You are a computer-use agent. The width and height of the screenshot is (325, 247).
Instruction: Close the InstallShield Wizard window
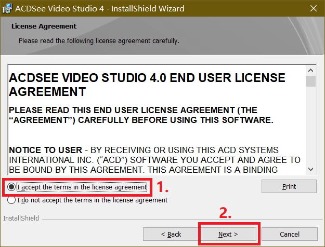tap(313, 9)
